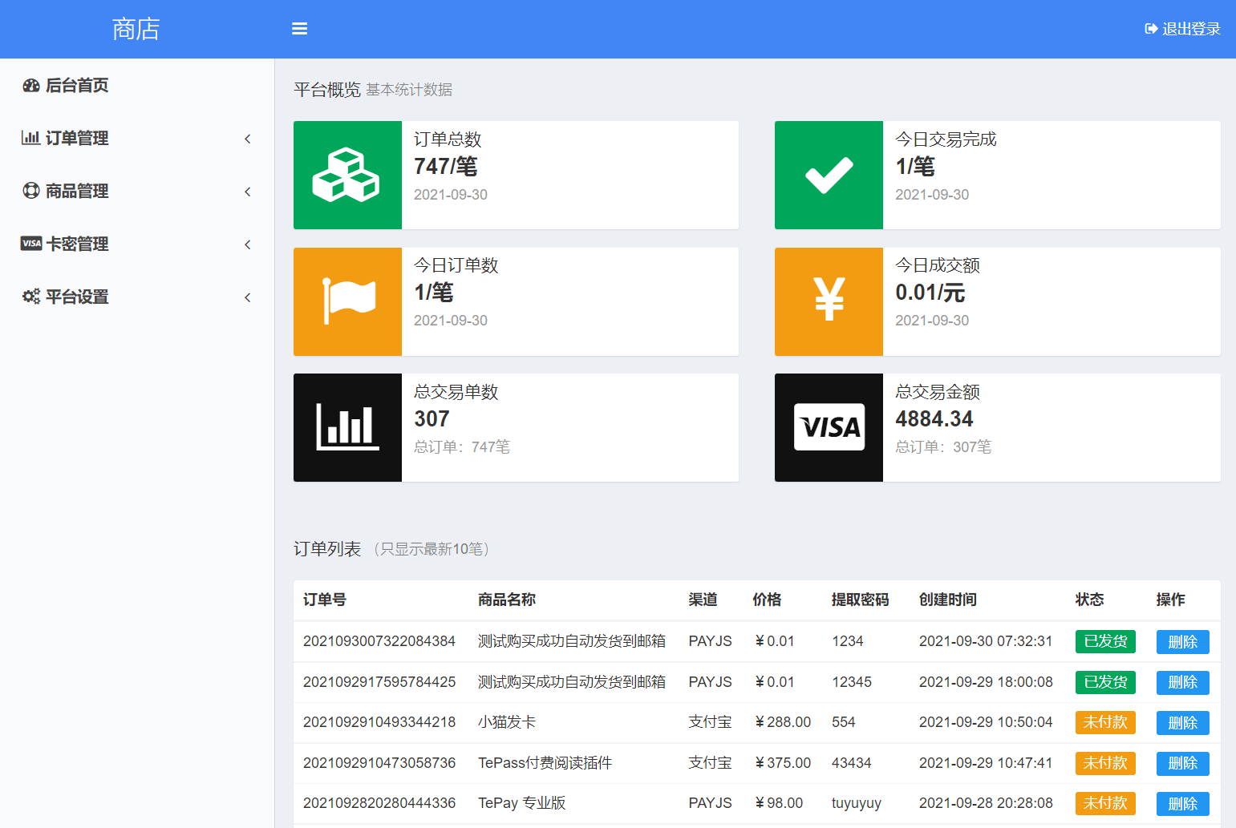Expand the 订单管理 sidebar submenu arrow

pyautogui.click(x=247, y=139)
